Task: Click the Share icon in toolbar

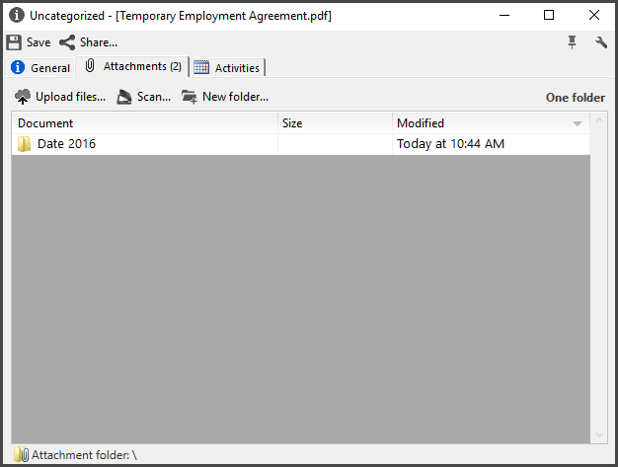Action: [x=67, y=42]
